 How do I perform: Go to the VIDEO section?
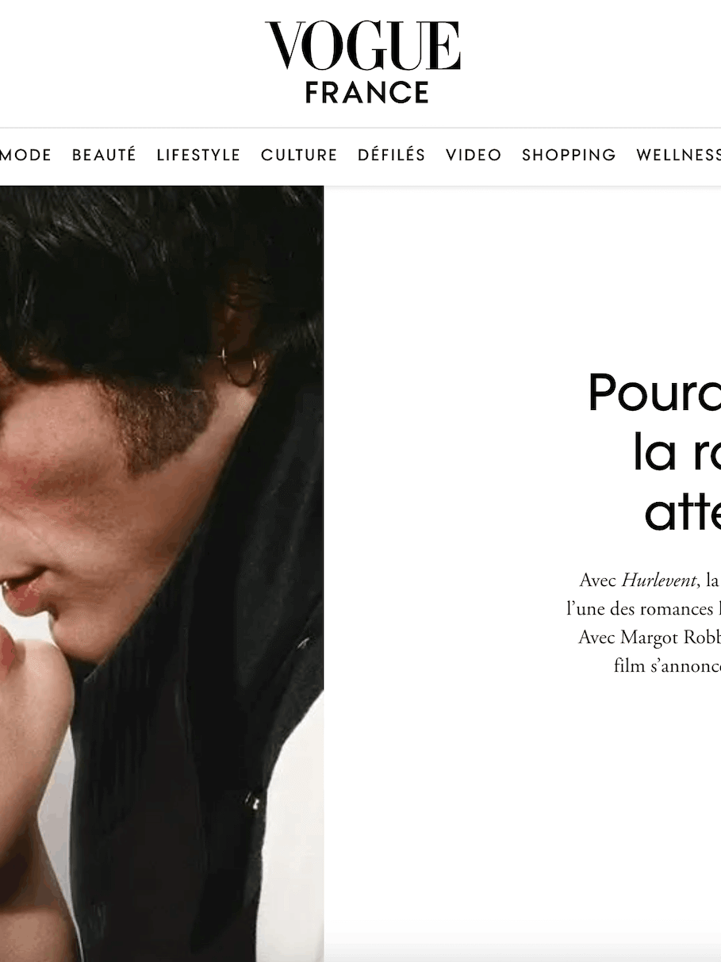474,155
